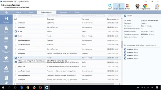Click Hetman Internet Spy taskbar icon
This screenshot has height=90, width=161.
[x=47, y=87]
